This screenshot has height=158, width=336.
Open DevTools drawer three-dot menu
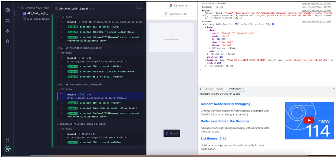point(200,89)
